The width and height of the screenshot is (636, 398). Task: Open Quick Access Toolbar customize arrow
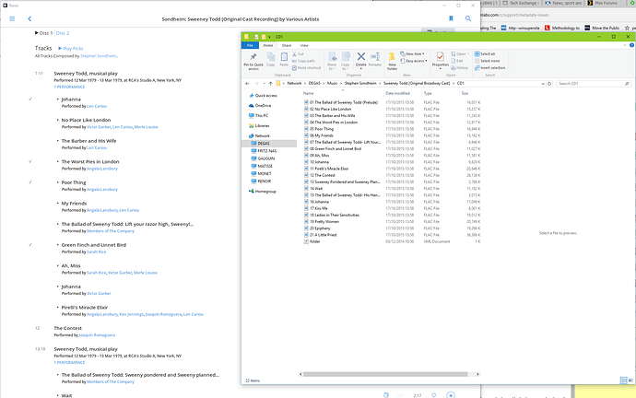coord(269,37)
